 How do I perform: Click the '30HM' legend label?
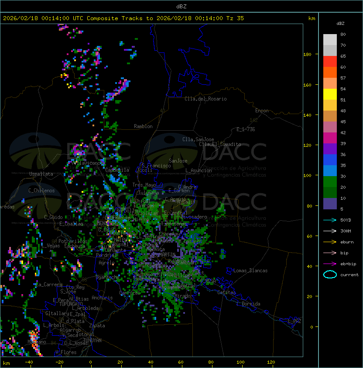coord(346,231)
